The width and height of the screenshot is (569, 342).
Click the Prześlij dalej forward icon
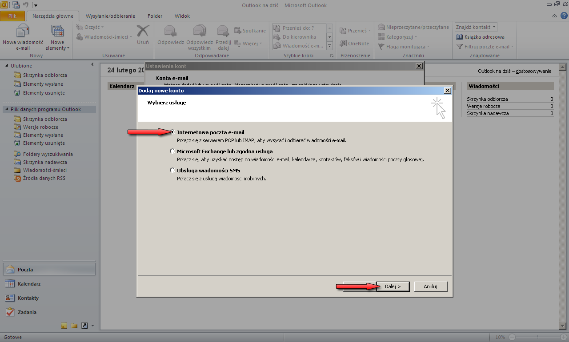[223, 37]
